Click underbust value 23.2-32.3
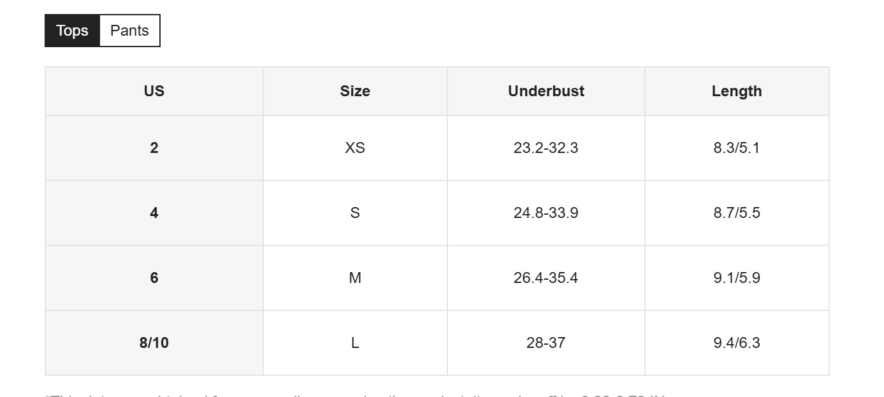 [546, 148]
